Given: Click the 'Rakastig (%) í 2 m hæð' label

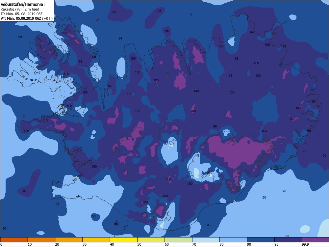Looking at the screenshot, I should 20,9.
